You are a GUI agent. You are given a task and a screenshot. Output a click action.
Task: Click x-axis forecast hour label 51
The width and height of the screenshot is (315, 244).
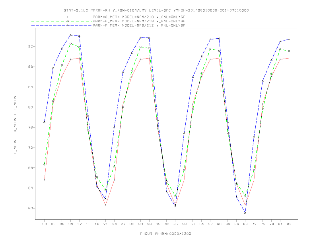pos(193,224)
